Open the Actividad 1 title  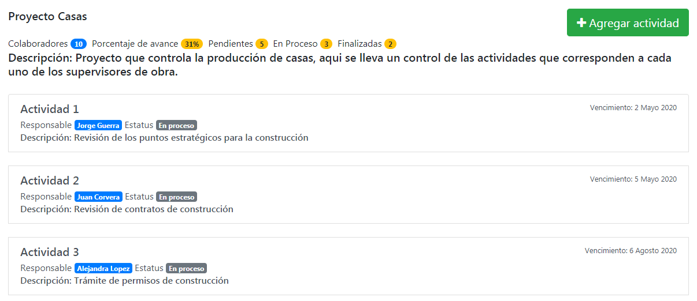[x=50, y=109]
